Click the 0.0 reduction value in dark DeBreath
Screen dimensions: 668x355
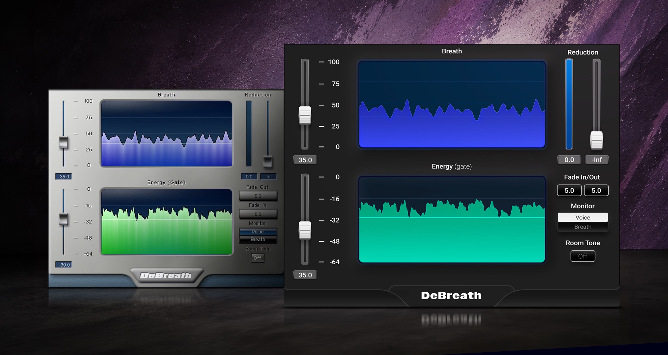569,160
